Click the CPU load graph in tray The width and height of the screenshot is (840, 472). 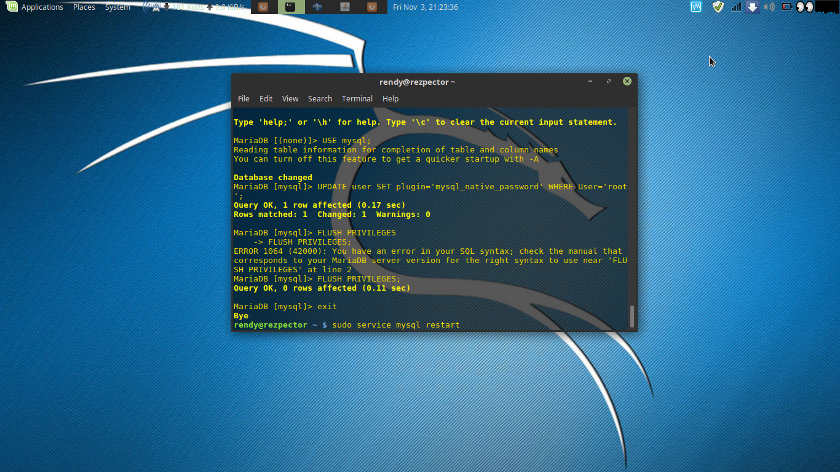pos(827,7)
